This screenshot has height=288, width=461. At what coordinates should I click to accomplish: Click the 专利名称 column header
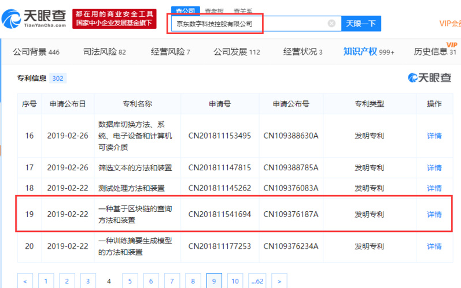tap(137, 104)
